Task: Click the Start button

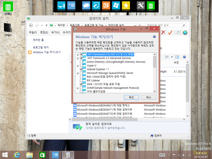Action: [5, 155]
